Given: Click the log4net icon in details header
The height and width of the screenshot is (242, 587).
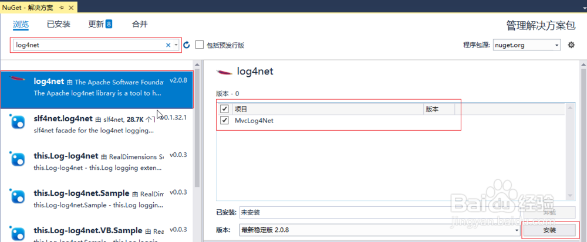Looking at the screenshot, I should click(225, 71).
